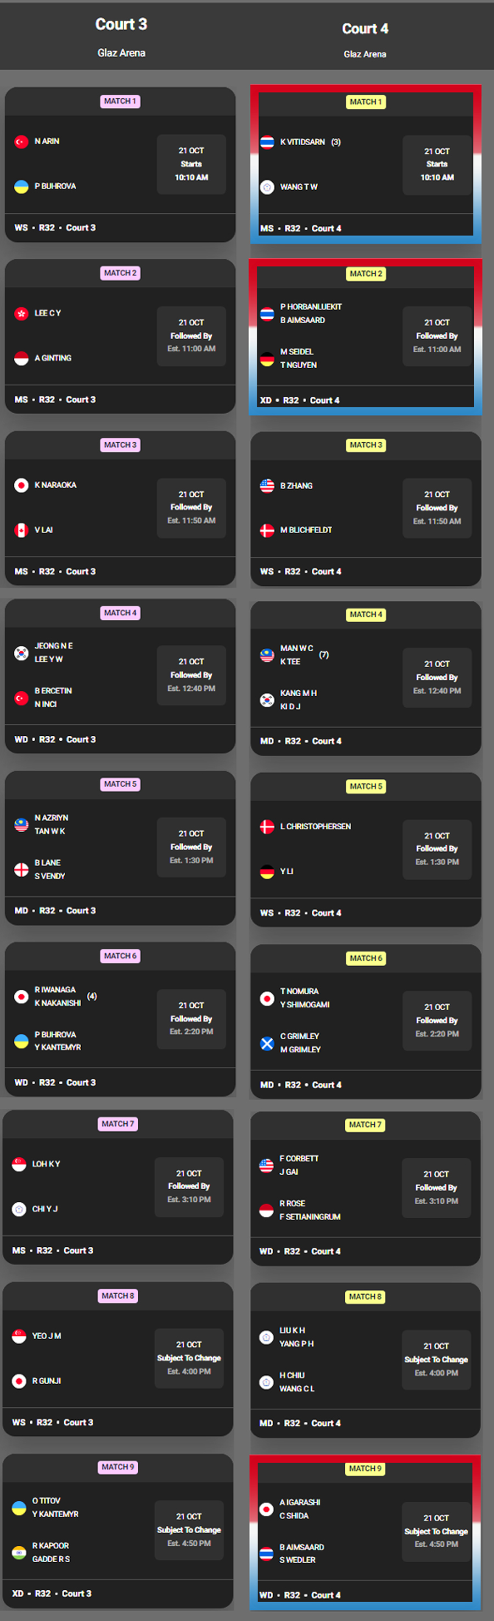This screenshot has width=494, height=1621.
Task: Click Japan flag next to K NARAOKA
Action: pos(21,485)
